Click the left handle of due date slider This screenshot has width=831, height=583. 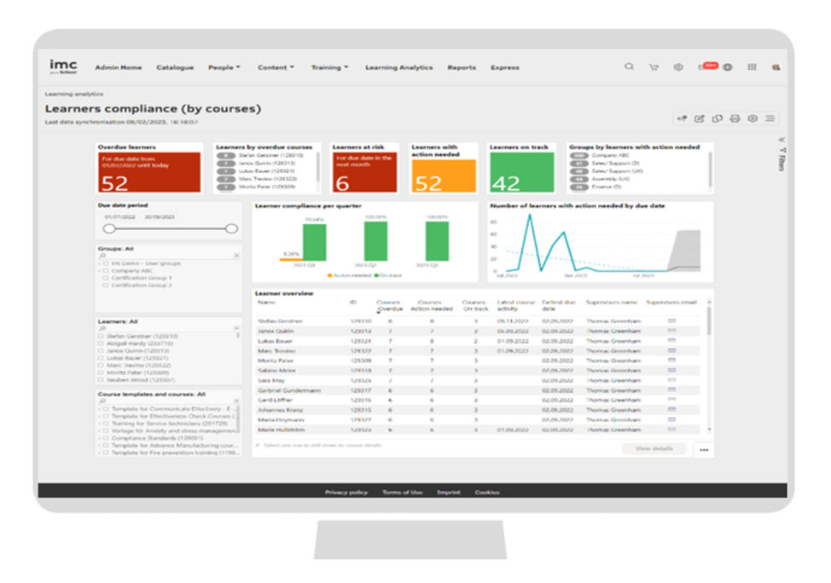coord(109,228)
